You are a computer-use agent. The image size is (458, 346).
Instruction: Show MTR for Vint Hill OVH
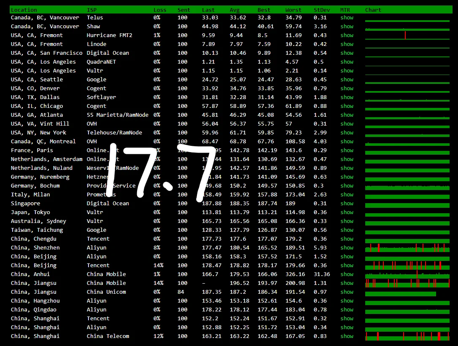[347, 123]
